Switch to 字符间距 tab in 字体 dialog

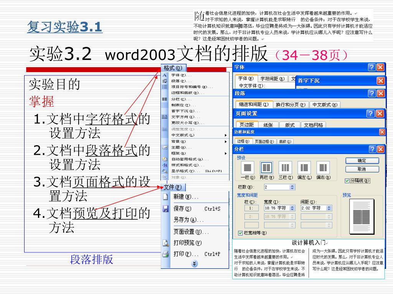(x=272, y=79)
